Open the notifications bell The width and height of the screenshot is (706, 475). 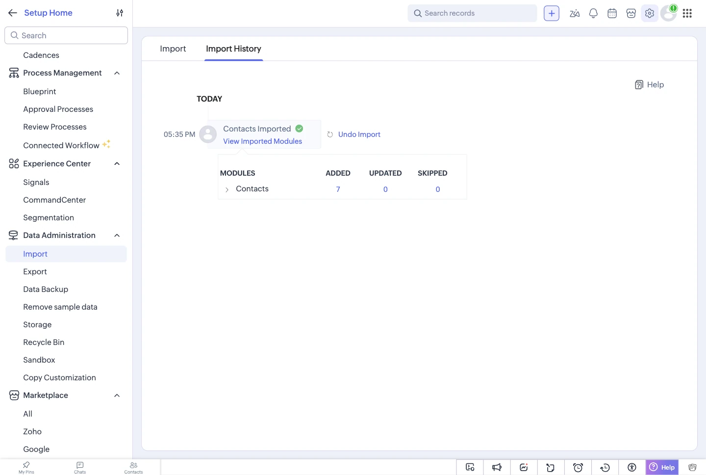pyautogui.click(x=593, y=13)
